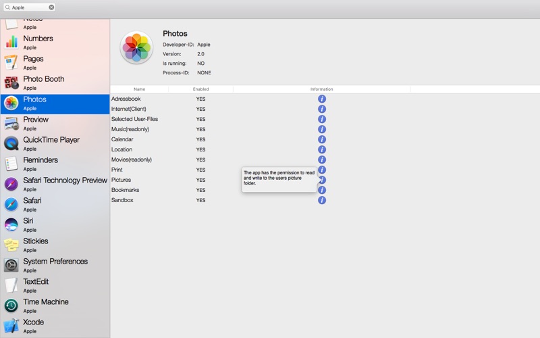The height and width of the screenshot is (338, 540).
Task: Click the Photo Booth icon
Action: (x=11, y=82)
